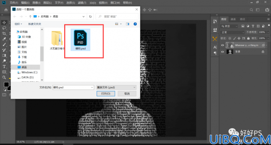
Task: Toggle lock image pixels brush icon
Action: pyautogui.click(x=234, y=38)
